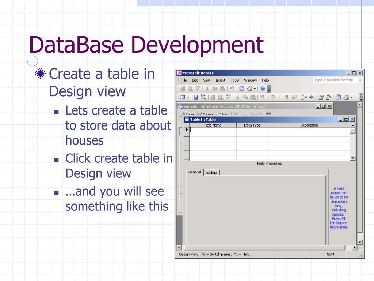Open the Edit menu
Viewport: 374px width, 281px height.
tap(195, 80)
